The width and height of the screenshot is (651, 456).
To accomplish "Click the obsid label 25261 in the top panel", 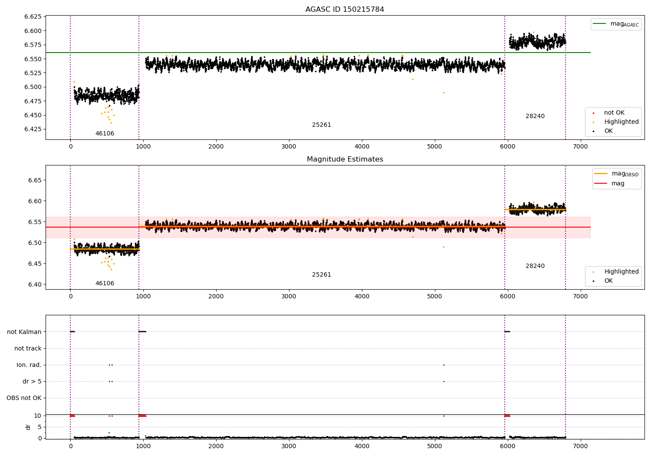I will click(x=322, y=125).
